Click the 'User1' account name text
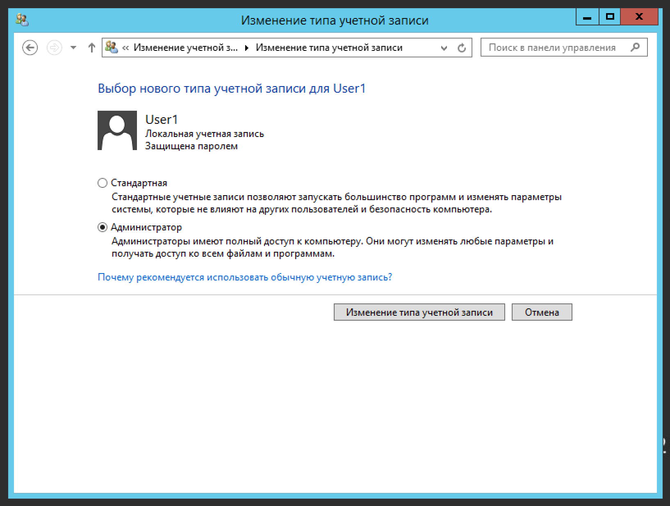Viewport: 670px width, 506px height. (x=162, y=119)
